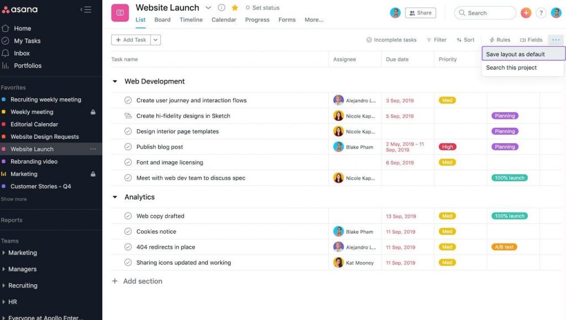Expand the Marketing team in sidebar

[4, 253]
